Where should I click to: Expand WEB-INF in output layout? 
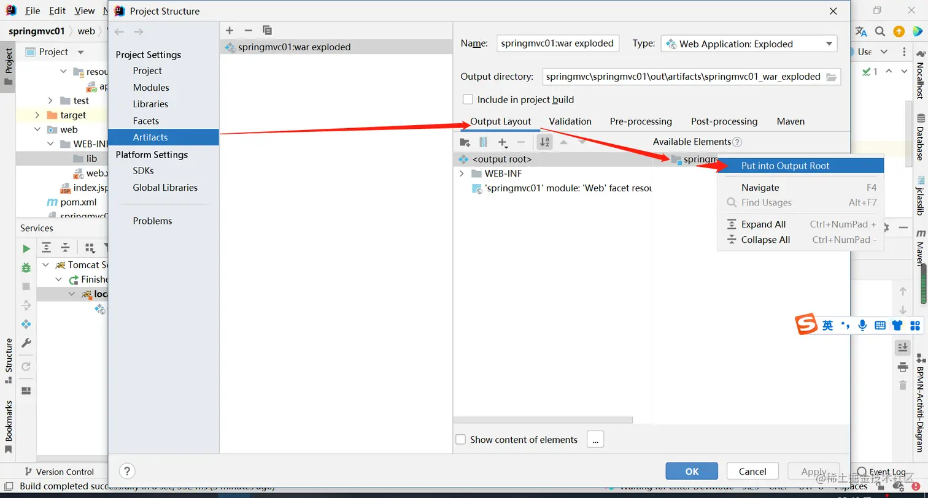click(x=462, y=174)
